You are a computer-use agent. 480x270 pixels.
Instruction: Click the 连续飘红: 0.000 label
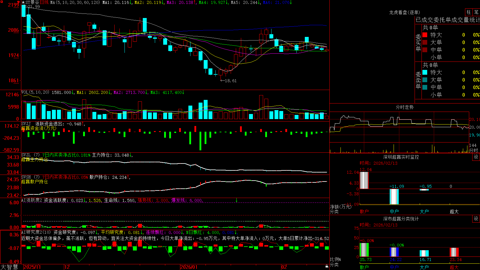(x=163, y=232)
